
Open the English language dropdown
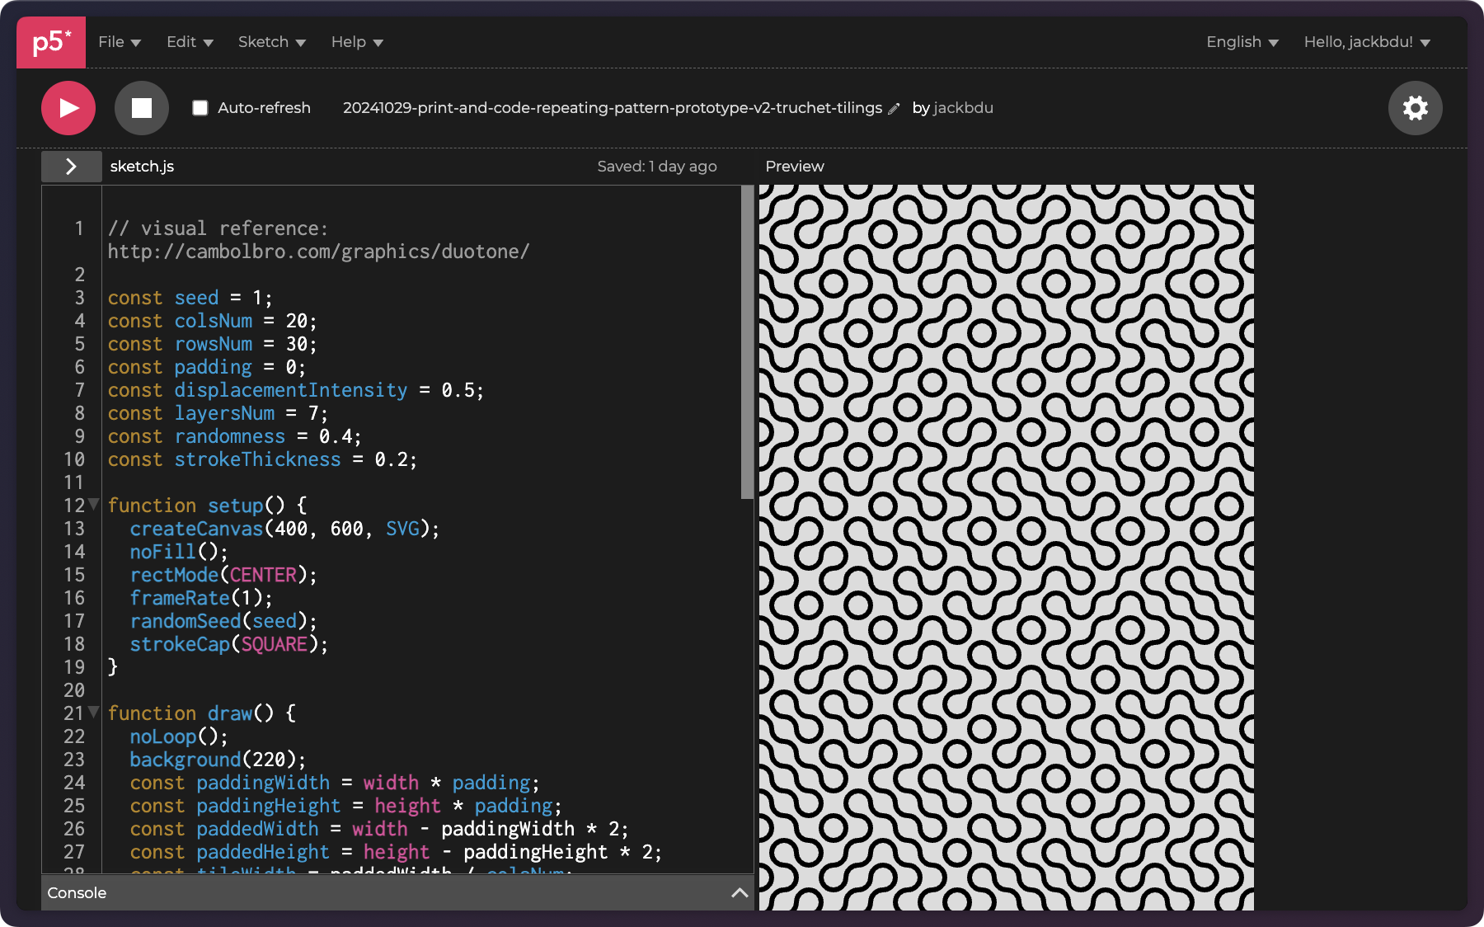tap(1242, 42)
